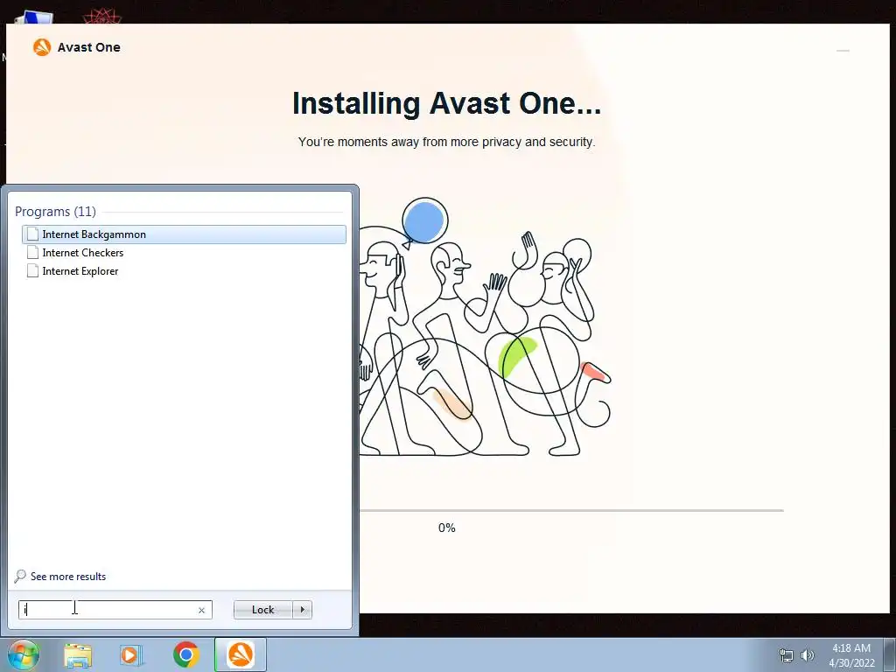
Task: Launch Windows Media Player from taskbar
Action: 131,655
